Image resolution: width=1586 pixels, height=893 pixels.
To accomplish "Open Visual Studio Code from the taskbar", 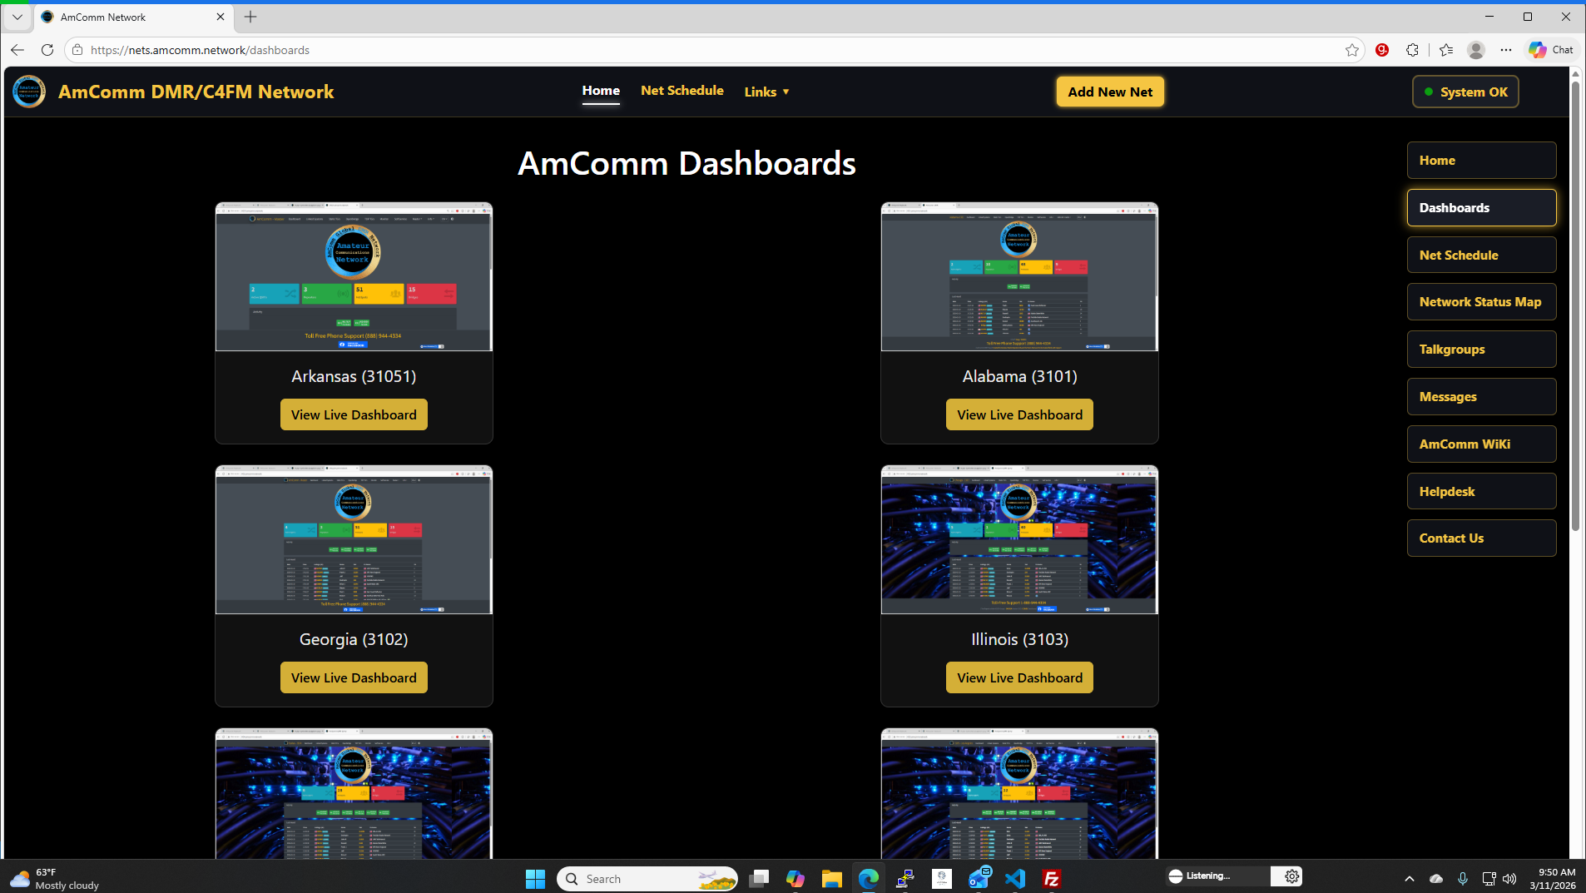I will pyautogui.click(x=1014, y=878).
